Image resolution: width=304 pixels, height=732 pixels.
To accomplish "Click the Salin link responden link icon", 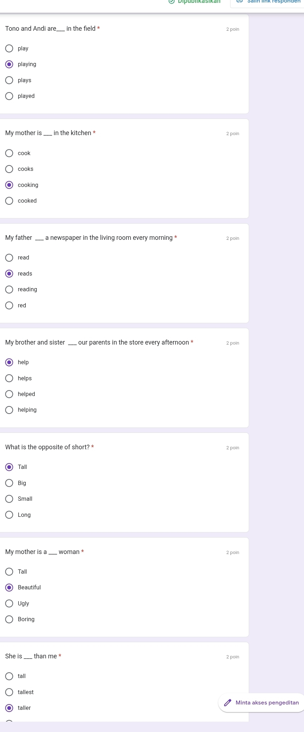I will [240, 1].
